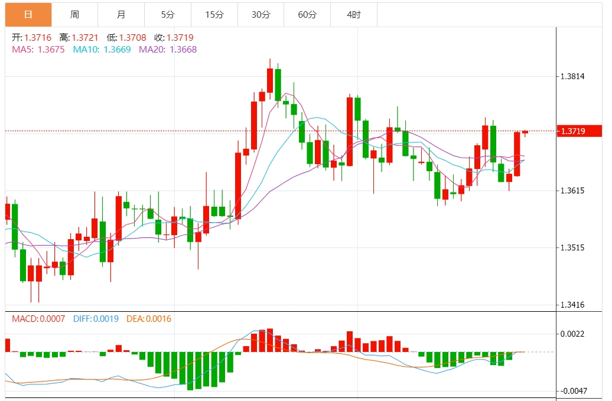
Task: Open the 15分 timeframe tab
Action: tap(214, 14)
